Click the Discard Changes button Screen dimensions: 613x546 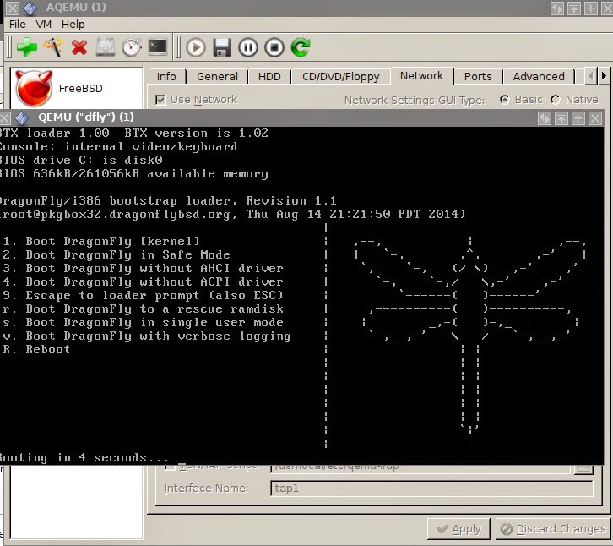coord(553,529)
